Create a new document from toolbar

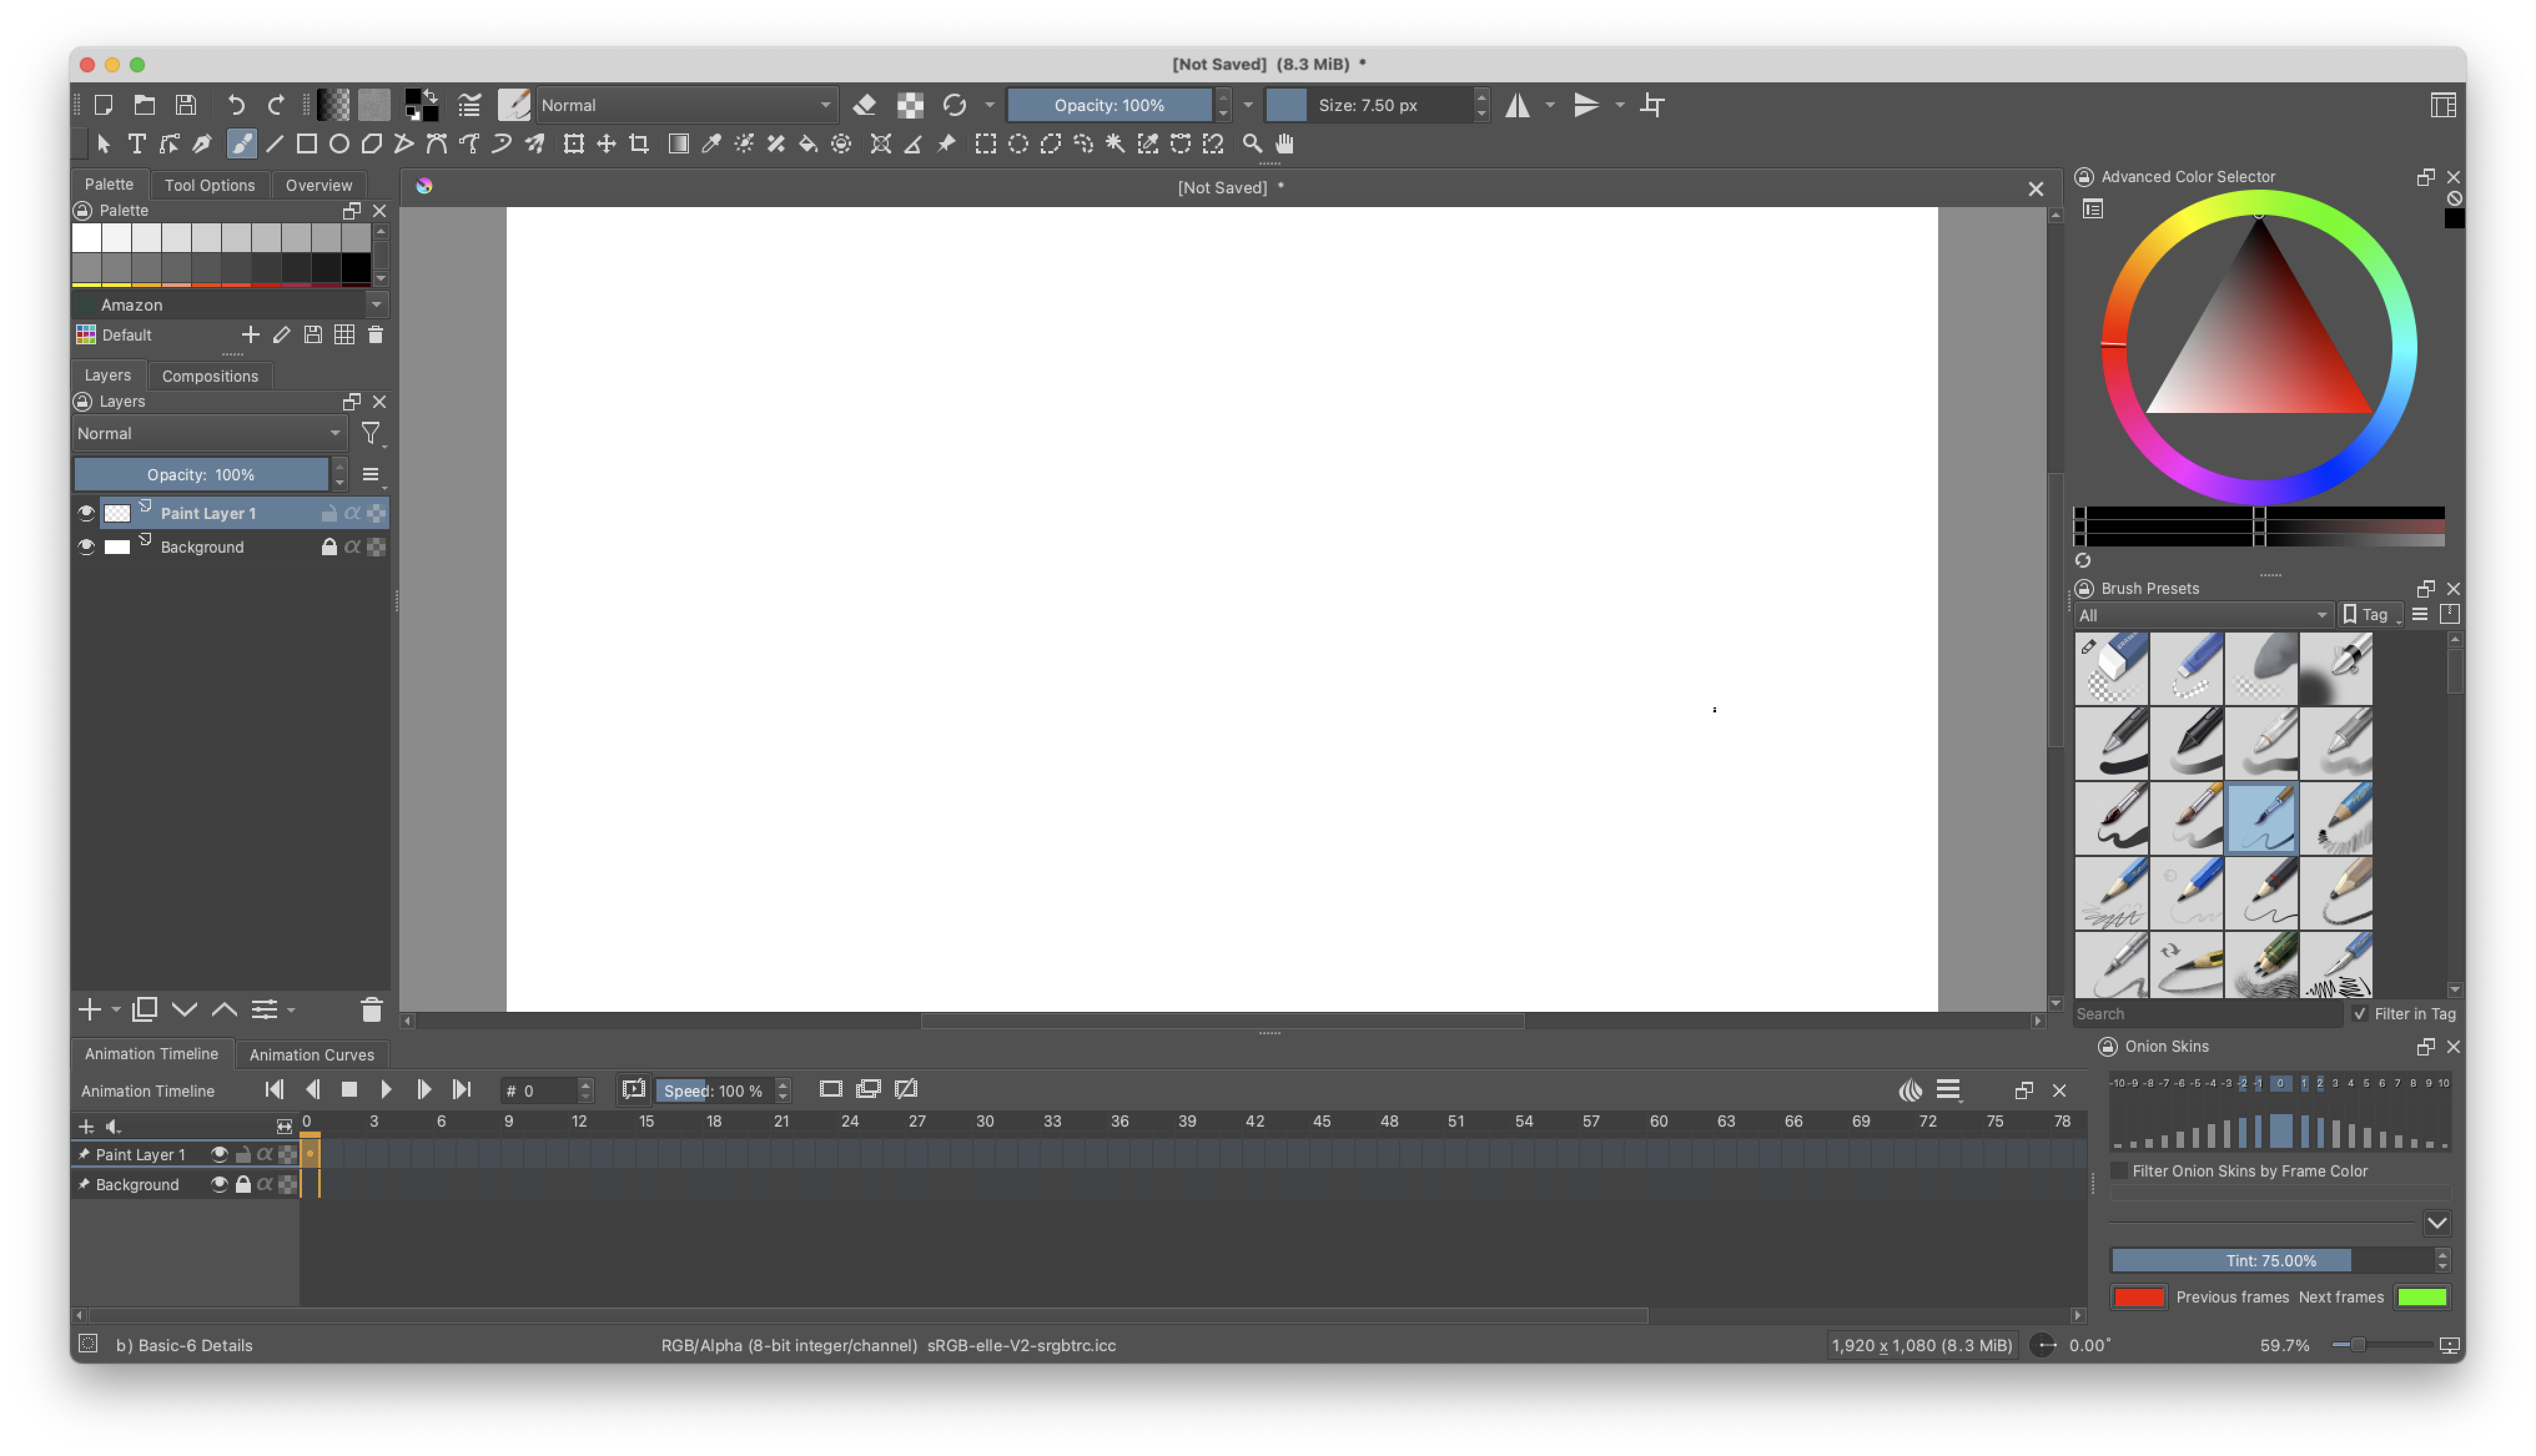click(x=103, y=105)
